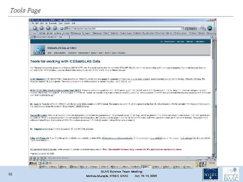Click the taskbar clock
The width and height of the screenshot is (243, 182).
point(212,163)
